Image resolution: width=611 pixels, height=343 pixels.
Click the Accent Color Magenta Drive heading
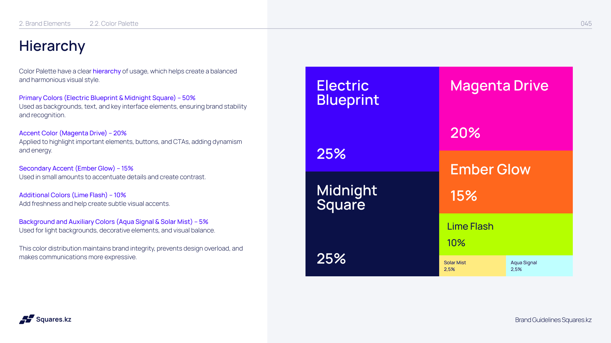point(73,133)
